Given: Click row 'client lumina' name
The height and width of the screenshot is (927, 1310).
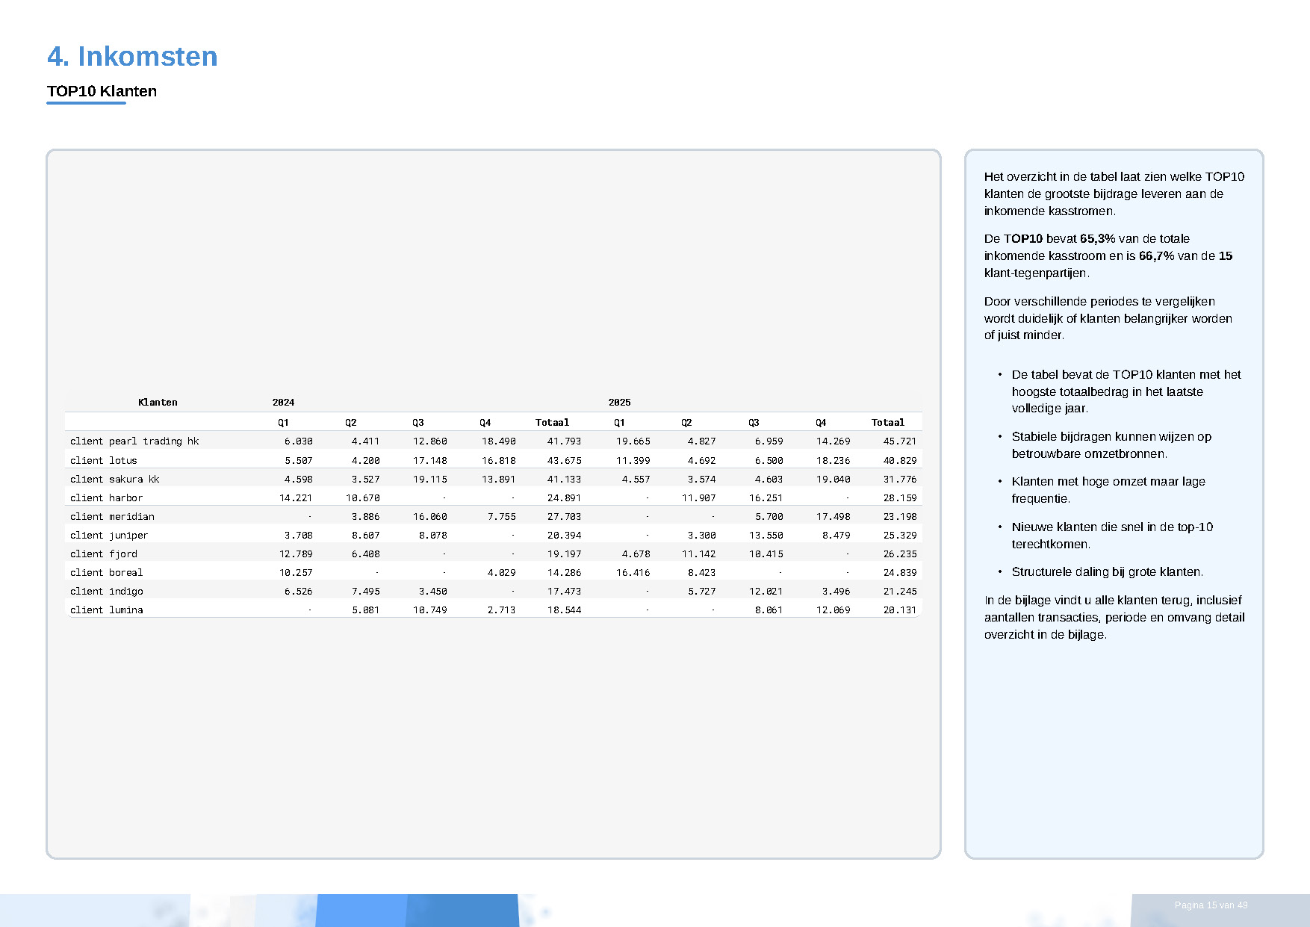Looking at the screenshot, I should (x=106, y=610).
